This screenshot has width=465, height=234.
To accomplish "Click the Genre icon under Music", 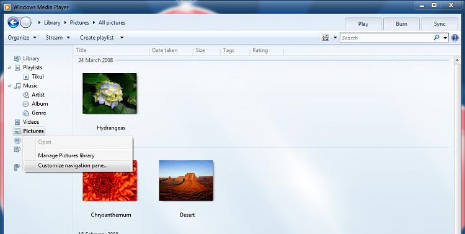I will [26, 113].
